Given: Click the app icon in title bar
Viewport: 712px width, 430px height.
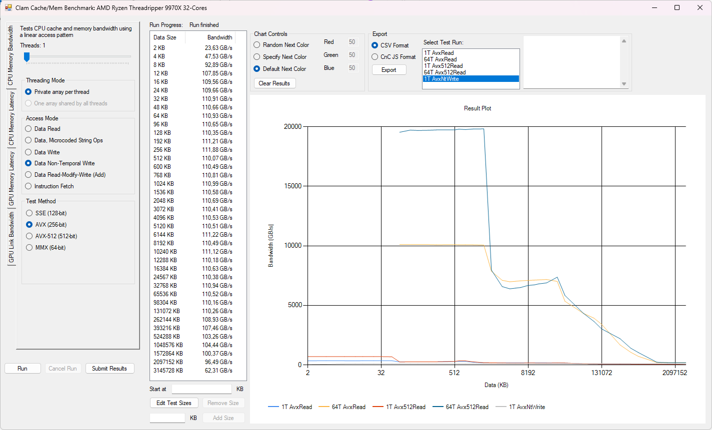Looking at the screenshot, I should pyautogui.click(x=8, y=8).
